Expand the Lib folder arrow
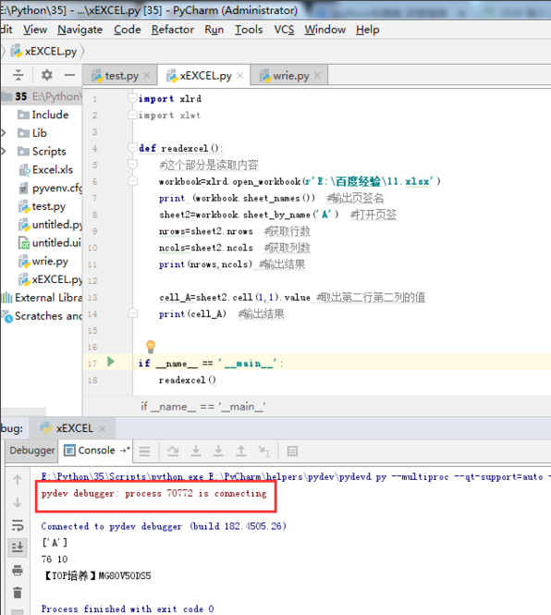The image size is (551, 615). pos(4,133)
